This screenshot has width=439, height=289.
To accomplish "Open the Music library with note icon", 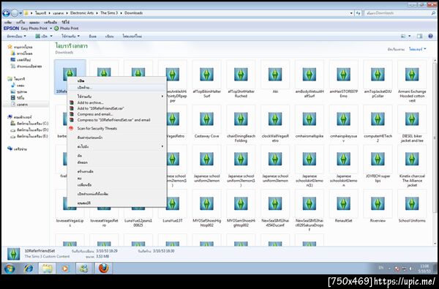I will 18,86.
